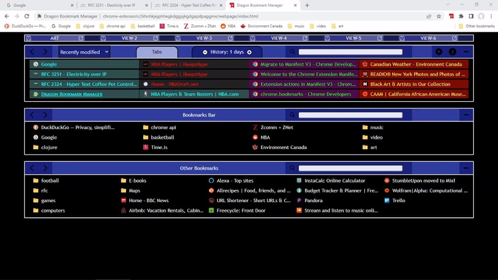Open Migrate to Manifest V3 entry

304,64
